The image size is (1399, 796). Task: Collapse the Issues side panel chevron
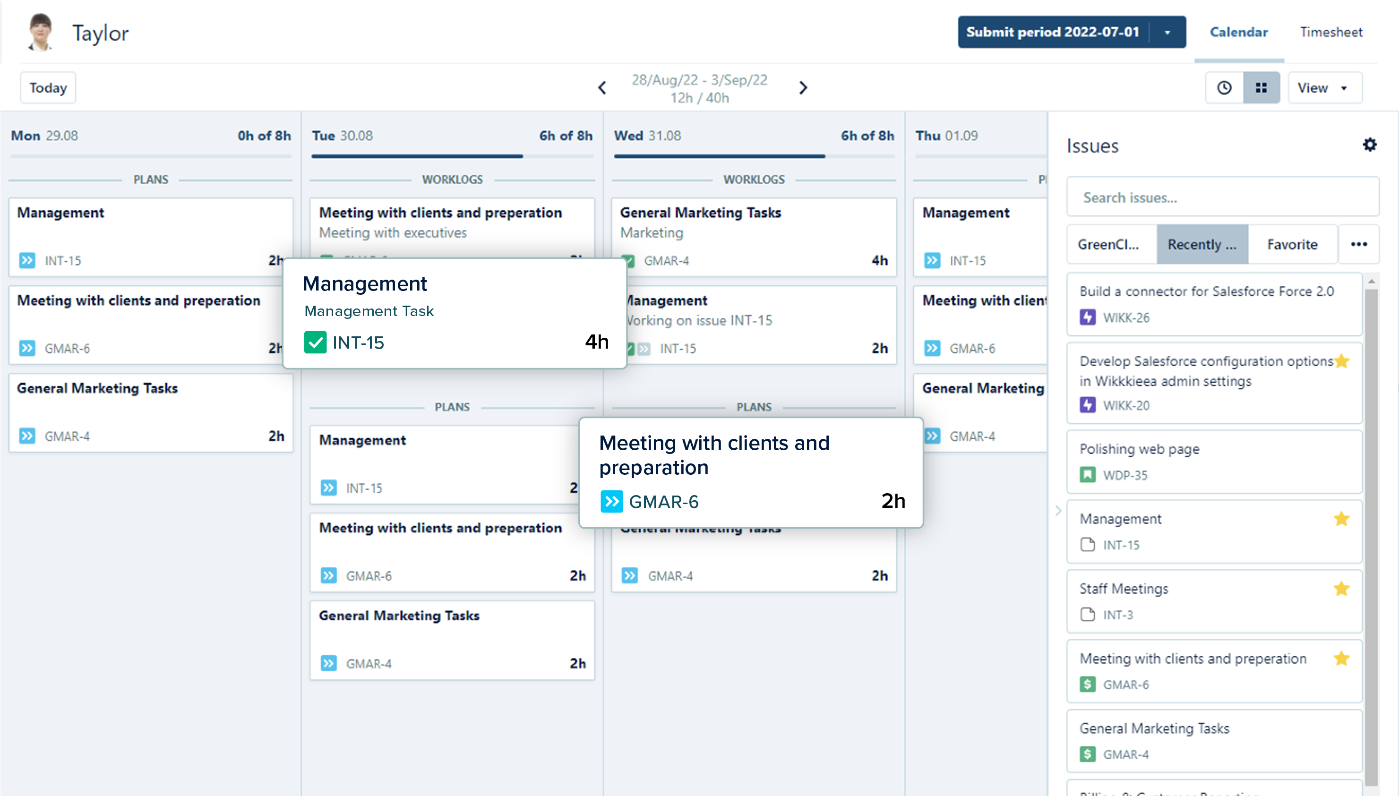click(1058, 510)
